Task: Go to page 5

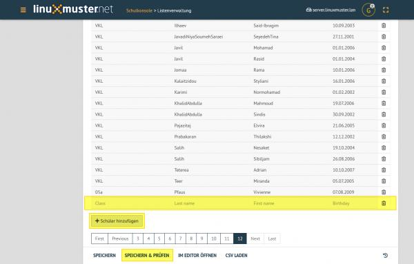Action: click(159, 238)
